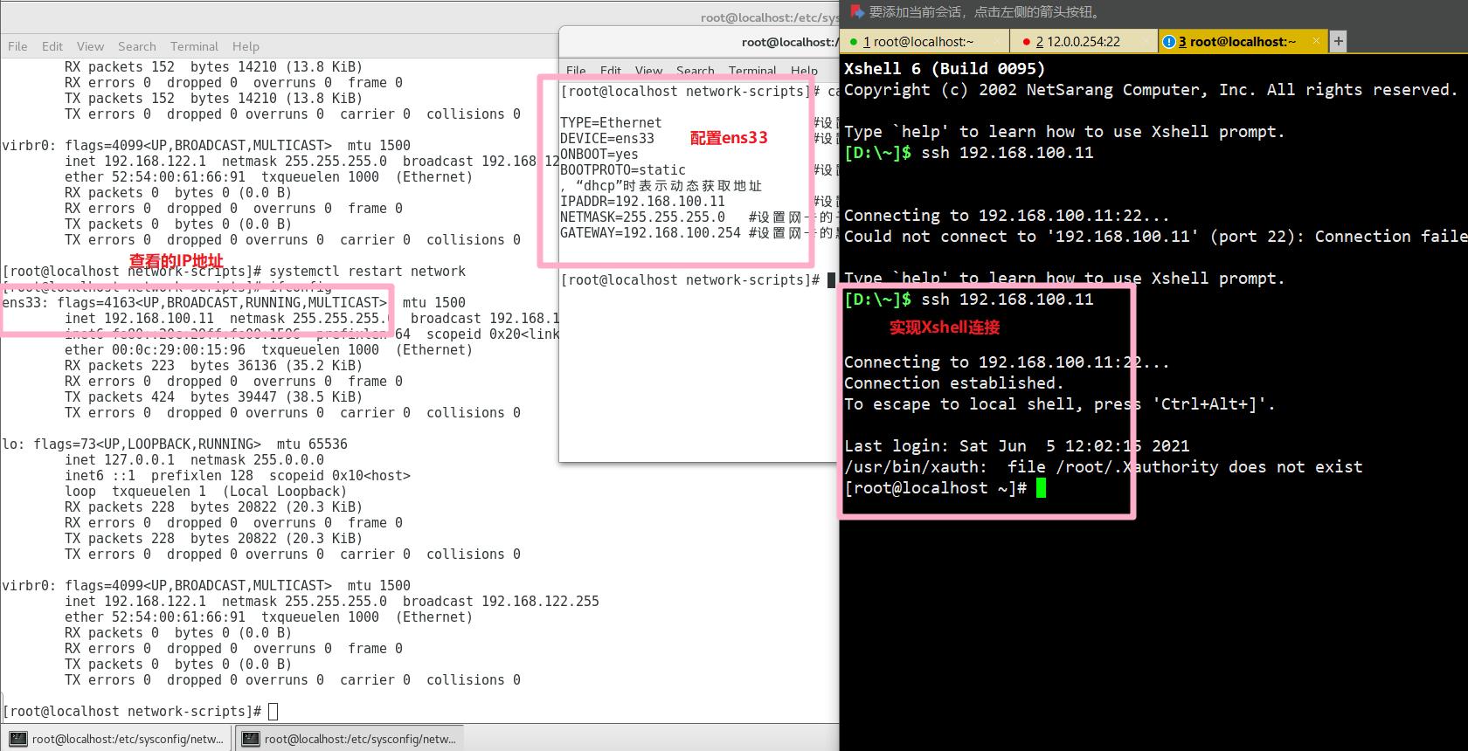Click the 'IPADDR=192.168.100.11' config line

point(642,201)
